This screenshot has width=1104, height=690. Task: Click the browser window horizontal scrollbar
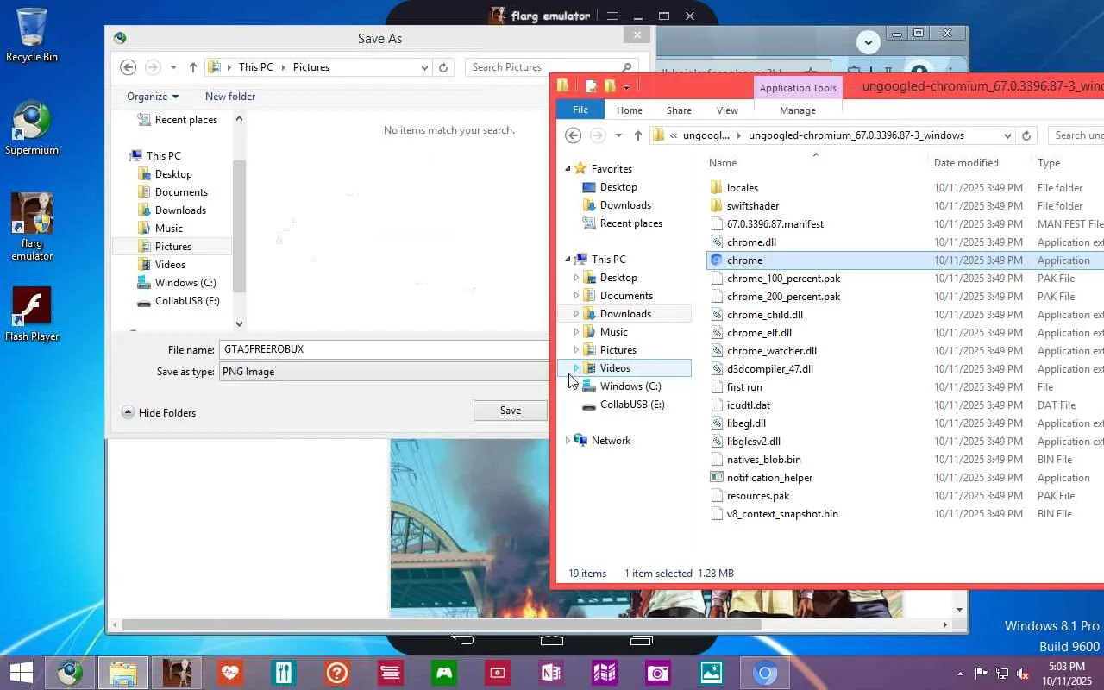point(442,624)
